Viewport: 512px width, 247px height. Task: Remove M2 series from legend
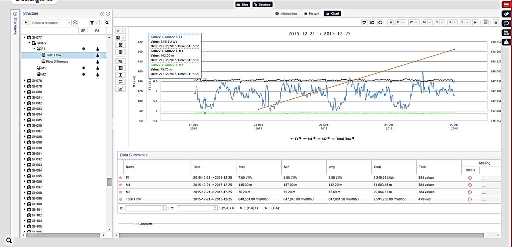(329, 138)
